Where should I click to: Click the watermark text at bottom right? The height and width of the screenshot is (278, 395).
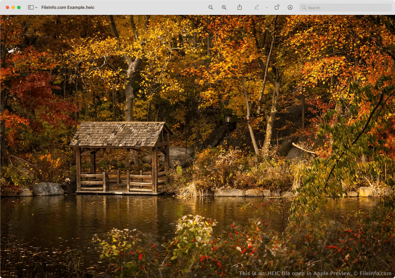coord(315,273)
